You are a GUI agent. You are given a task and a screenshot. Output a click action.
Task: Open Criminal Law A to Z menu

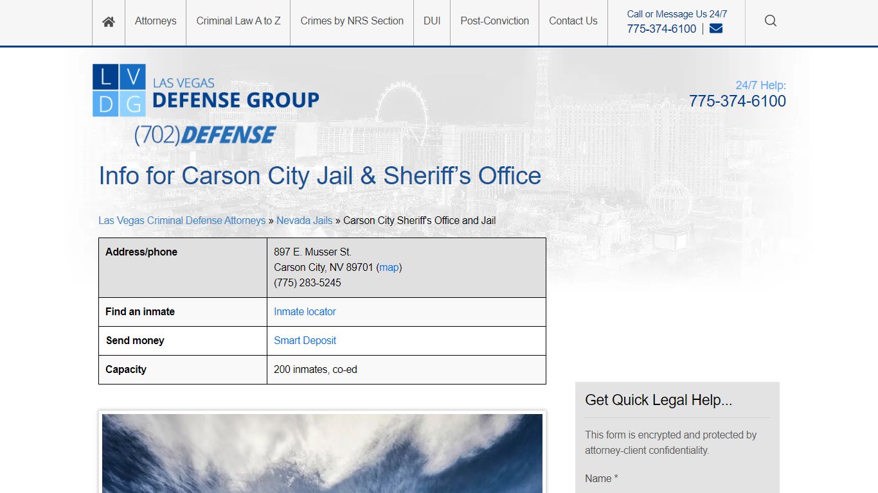[x=238, y=21]
